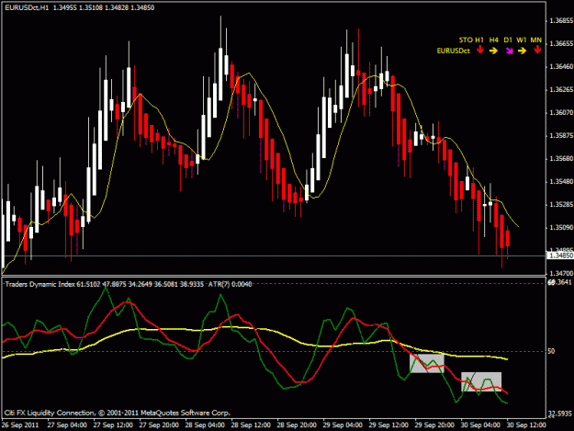
Task: Click the 29 Sep 12:00 time label
Action: (388, 425)
